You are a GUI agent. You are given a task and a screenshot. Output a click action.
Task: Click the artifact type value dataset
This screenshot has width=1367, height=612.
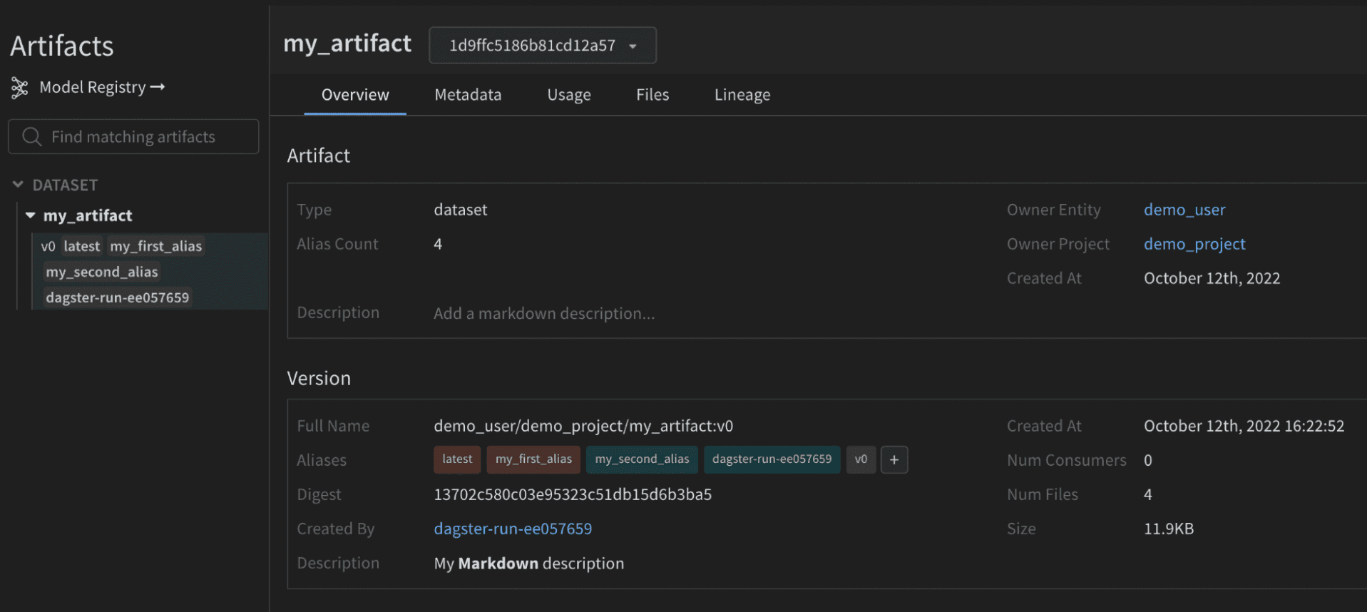point(461,210)
